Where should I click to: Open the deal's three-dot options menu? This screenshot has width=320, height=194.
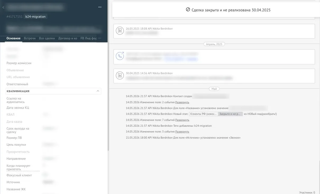(100, 7)
